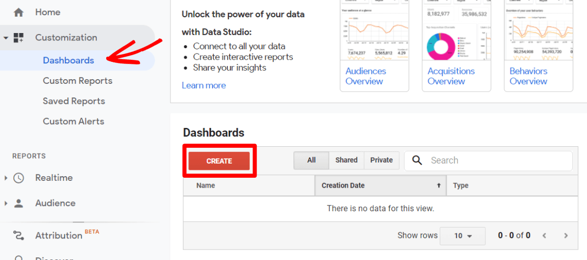This screenshot has height=260, width=587.
Task: Open Custom Reports in sidebar
Action: [x=77, y=81]
